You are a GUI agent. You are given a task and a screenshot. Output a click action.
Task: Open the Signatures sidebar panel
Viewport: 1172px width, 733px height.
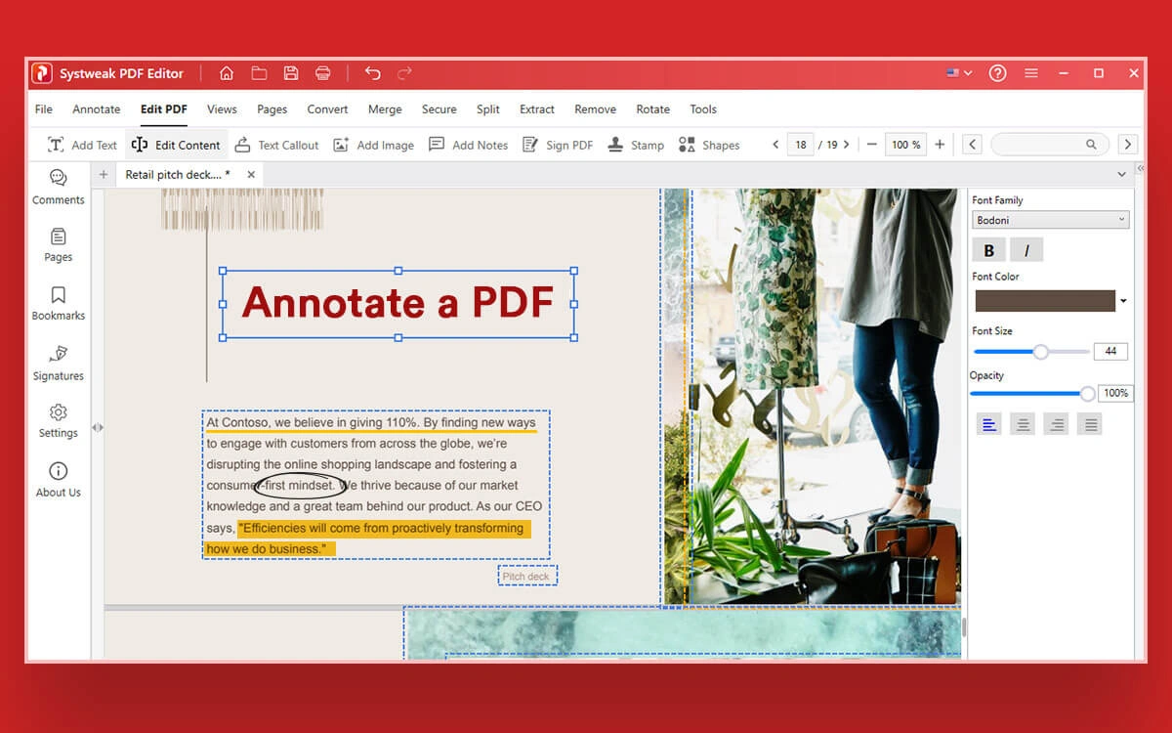pos(59,363)
